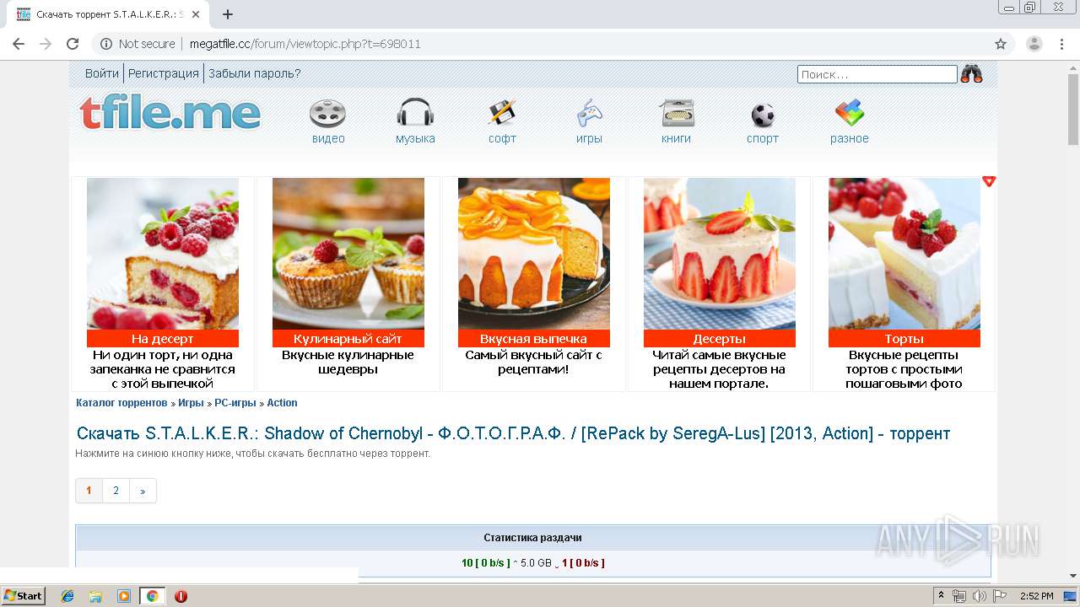Click the tfile.me site logo

(x=170, y=112)
